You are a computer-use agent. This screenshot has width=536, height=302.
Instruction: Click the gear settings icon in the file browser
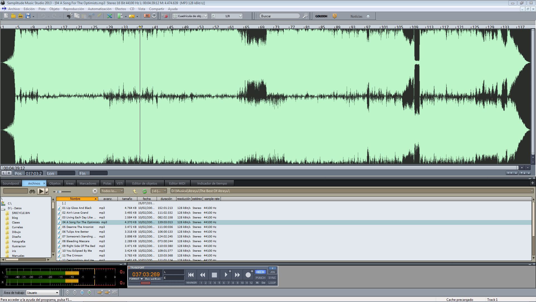pos(95,191)
